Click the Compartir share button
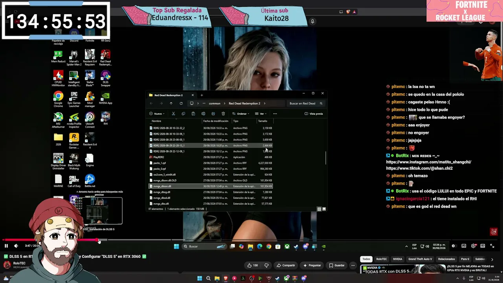This screenshot has width=503, height=283. (x=286, y=265)
